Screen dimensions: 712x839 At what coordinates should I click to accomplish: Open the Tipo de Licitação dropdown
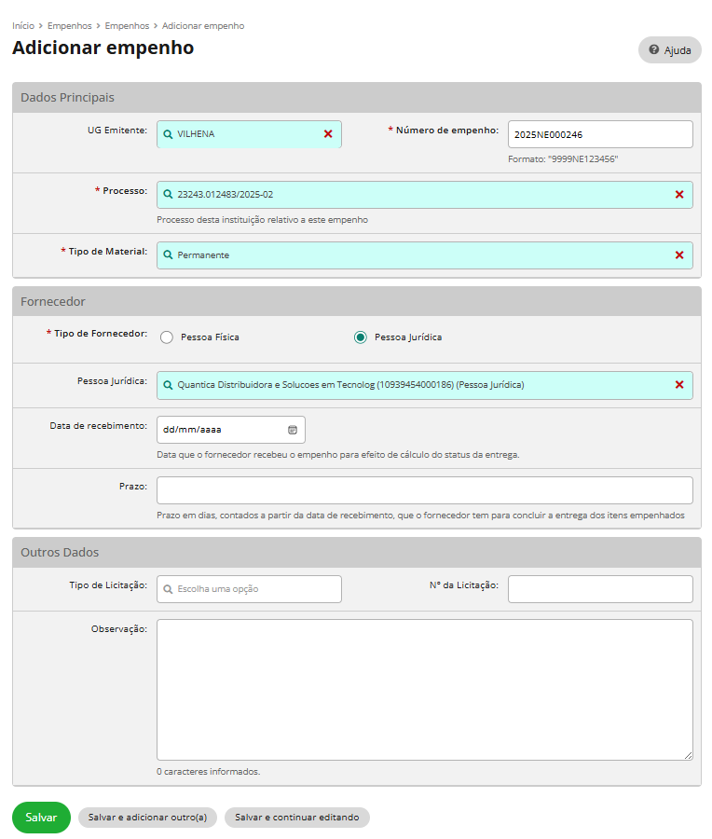click(249, 589)
